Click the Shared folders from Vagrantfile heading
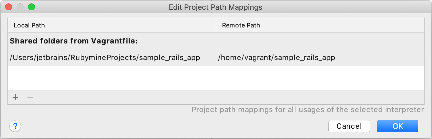Image resolution: width=432 pixels, height=139 pixels. [x=74, y=41]
